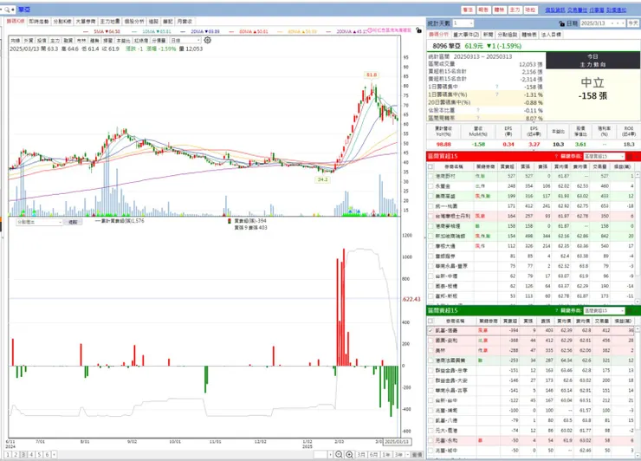Go to next pages with the arrow after 6

54,454
